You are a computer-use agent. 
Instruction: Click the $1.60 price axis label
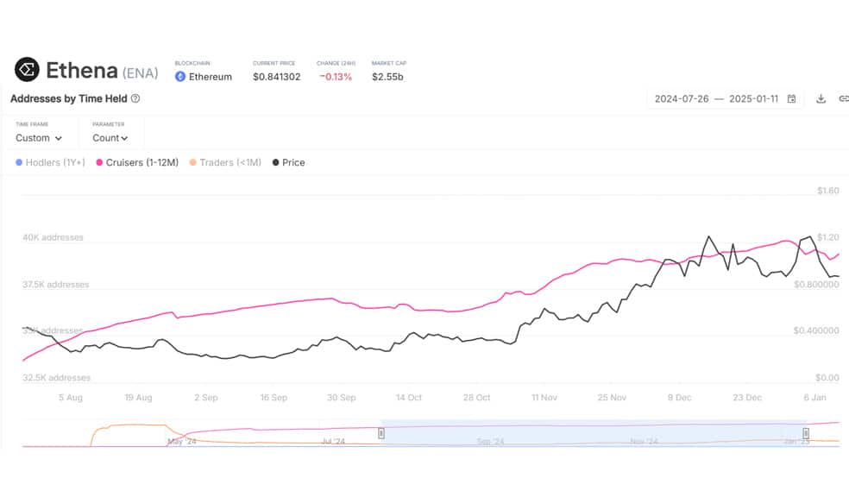828,191
